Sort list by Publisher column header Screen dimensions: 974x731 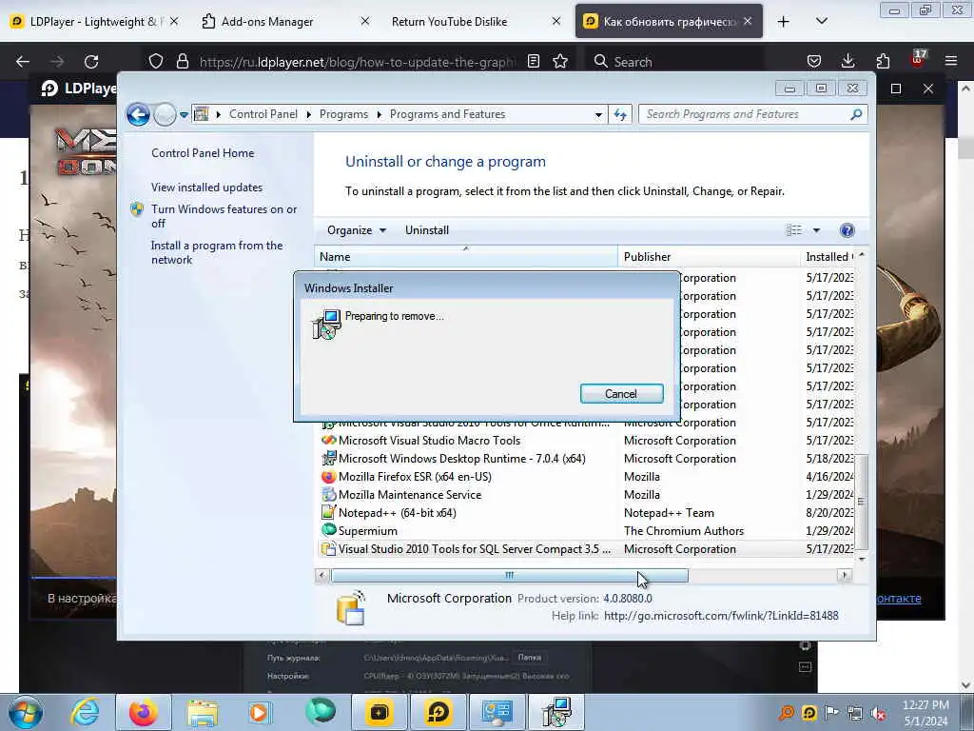pos(709,257)
